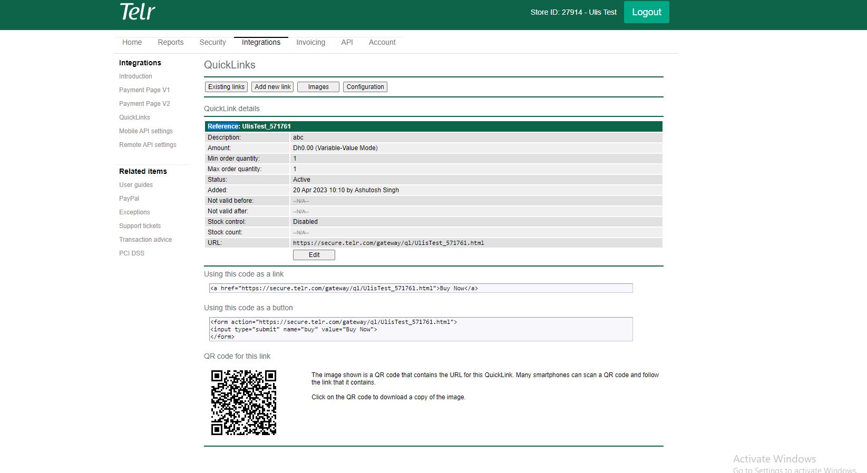The width and height of the screenshot is (867, 473).
Task: Click the Telr logo
Action: (137, 12)
